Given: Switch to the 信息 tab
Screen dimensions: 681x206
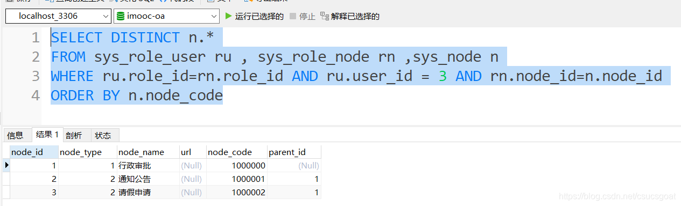Looking at the screenshot, I should (16, 135).
